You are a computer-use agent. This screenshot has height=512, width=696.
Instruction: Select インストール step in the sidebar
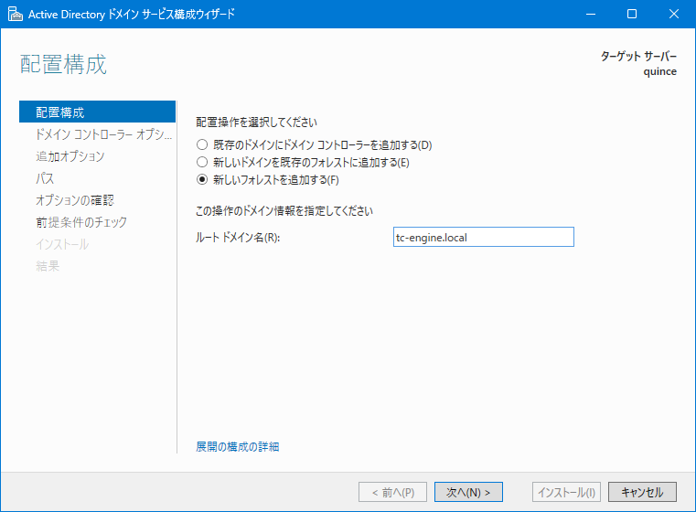(98, 244)
